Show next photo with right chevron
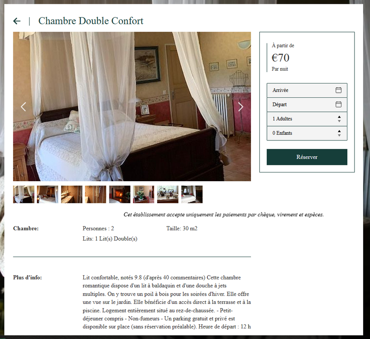The height and width of the screenshot is (339, 370). pyautogui.click(x=240, y=107)
